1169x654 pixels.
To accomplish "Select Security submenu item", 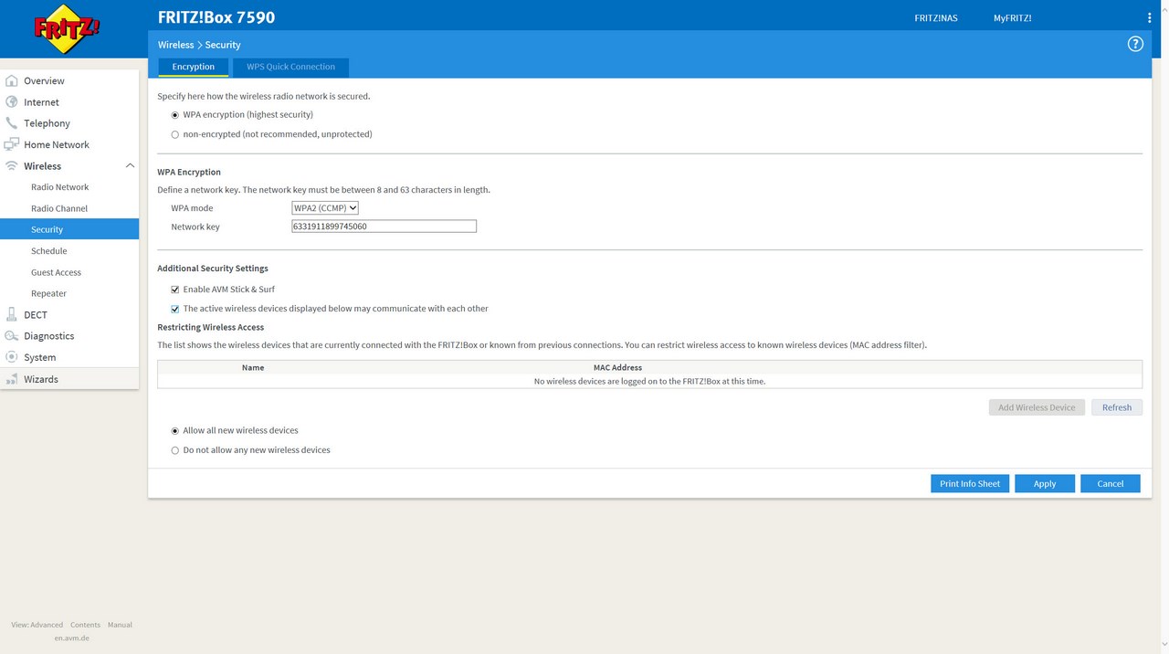I will (69, 229).
